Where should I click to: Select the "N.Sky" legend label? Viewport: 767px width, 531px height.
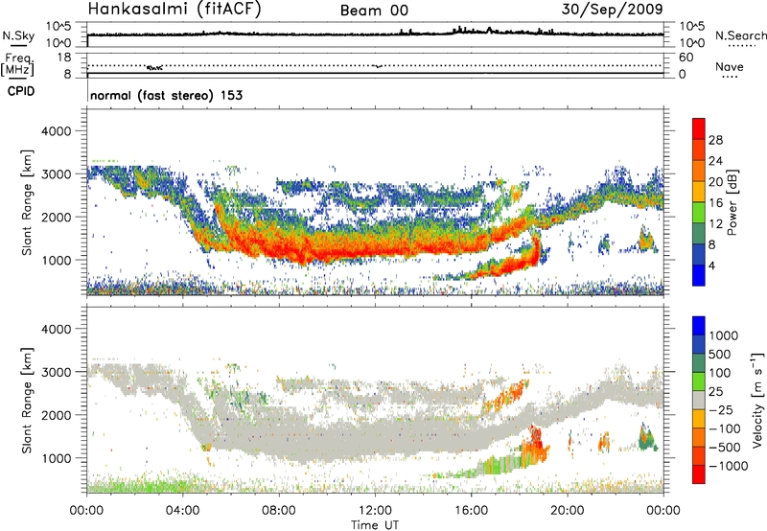coord(18,35)
